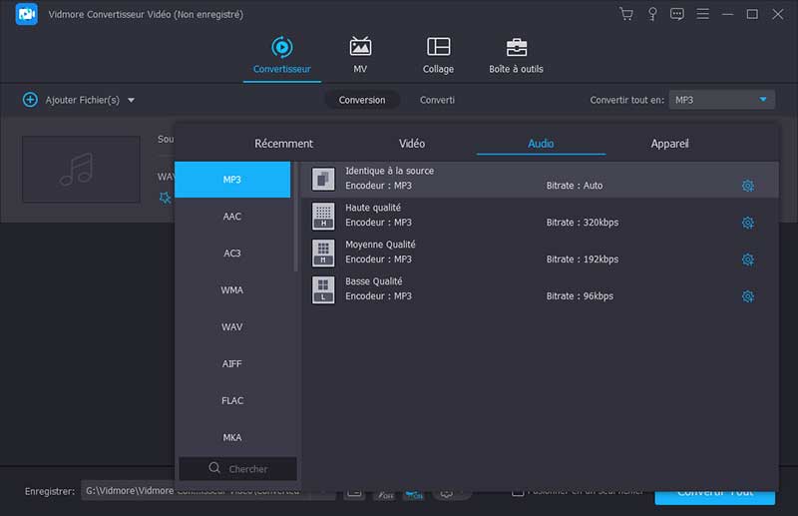
Task: Toggle the merge into one file checkbox
Action: click(x=518, y=491)
